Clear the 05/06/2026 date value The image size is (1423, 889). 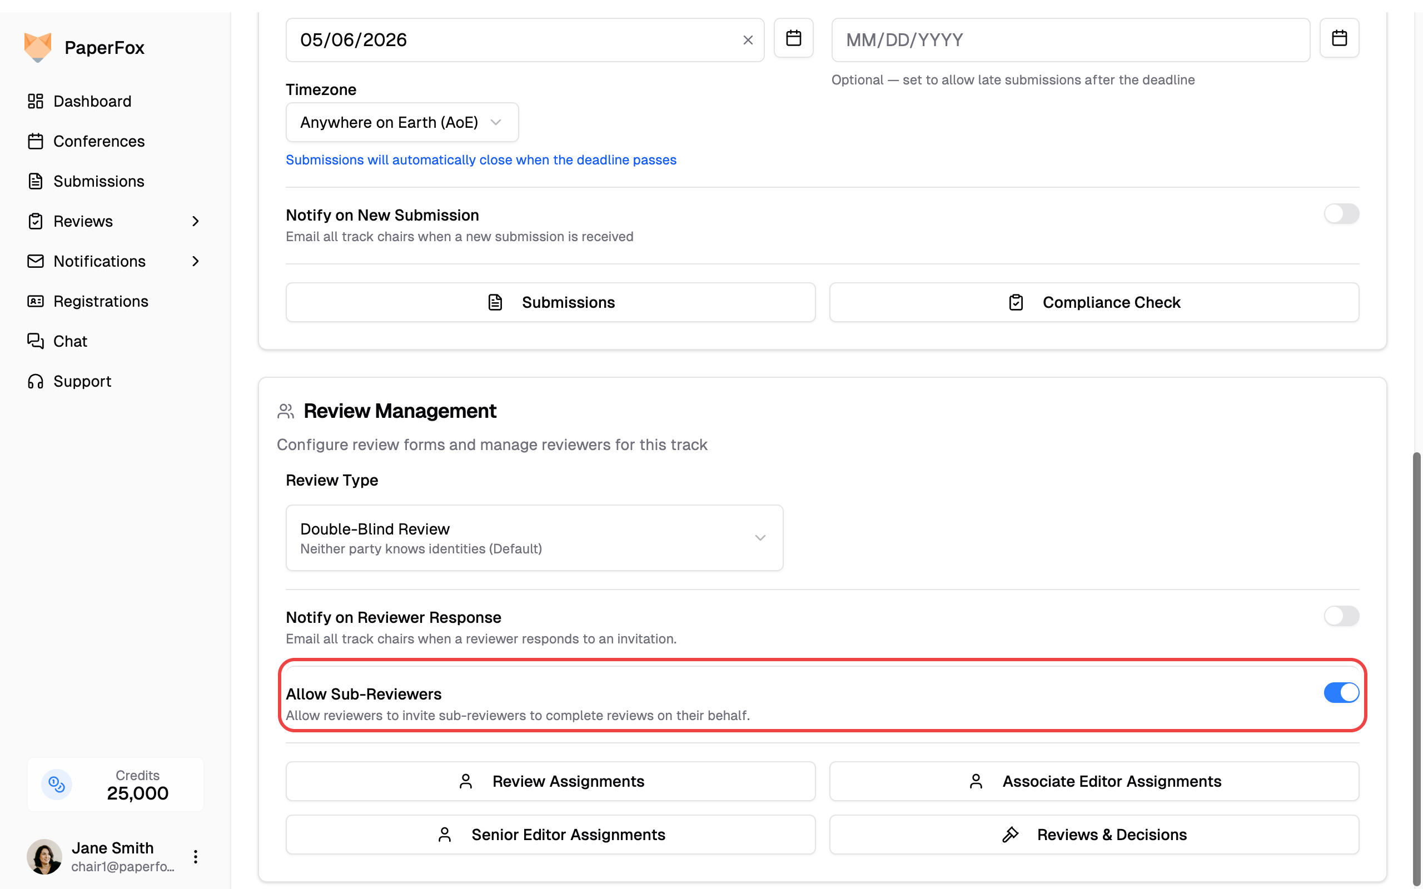(x=748, y=40)
